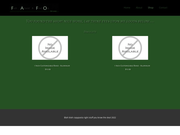Open the right product's No Image thumbnail
The image size is (180, 135).
point(130,48)
